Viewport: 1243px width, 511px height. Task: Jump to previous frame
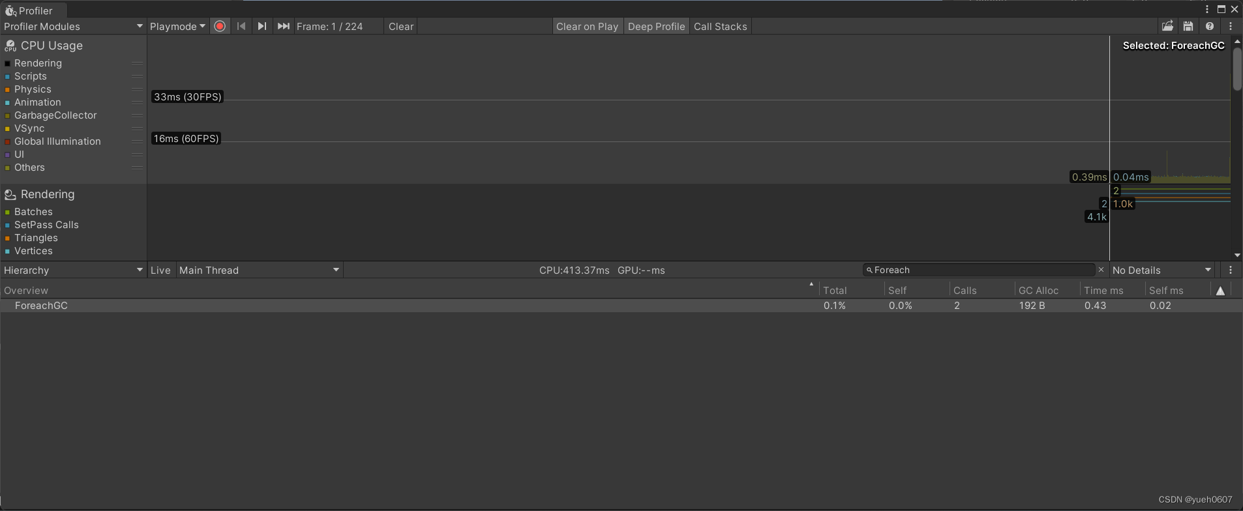pyautogui.click(x=241, y=26)
